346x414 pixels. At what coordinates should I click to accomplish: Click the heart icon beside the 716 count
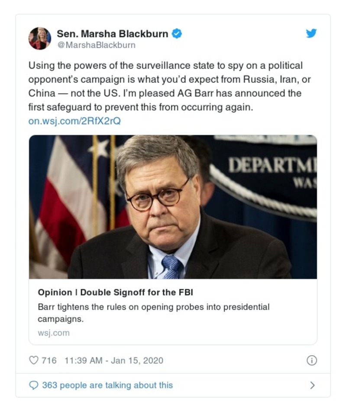(32, 359)
